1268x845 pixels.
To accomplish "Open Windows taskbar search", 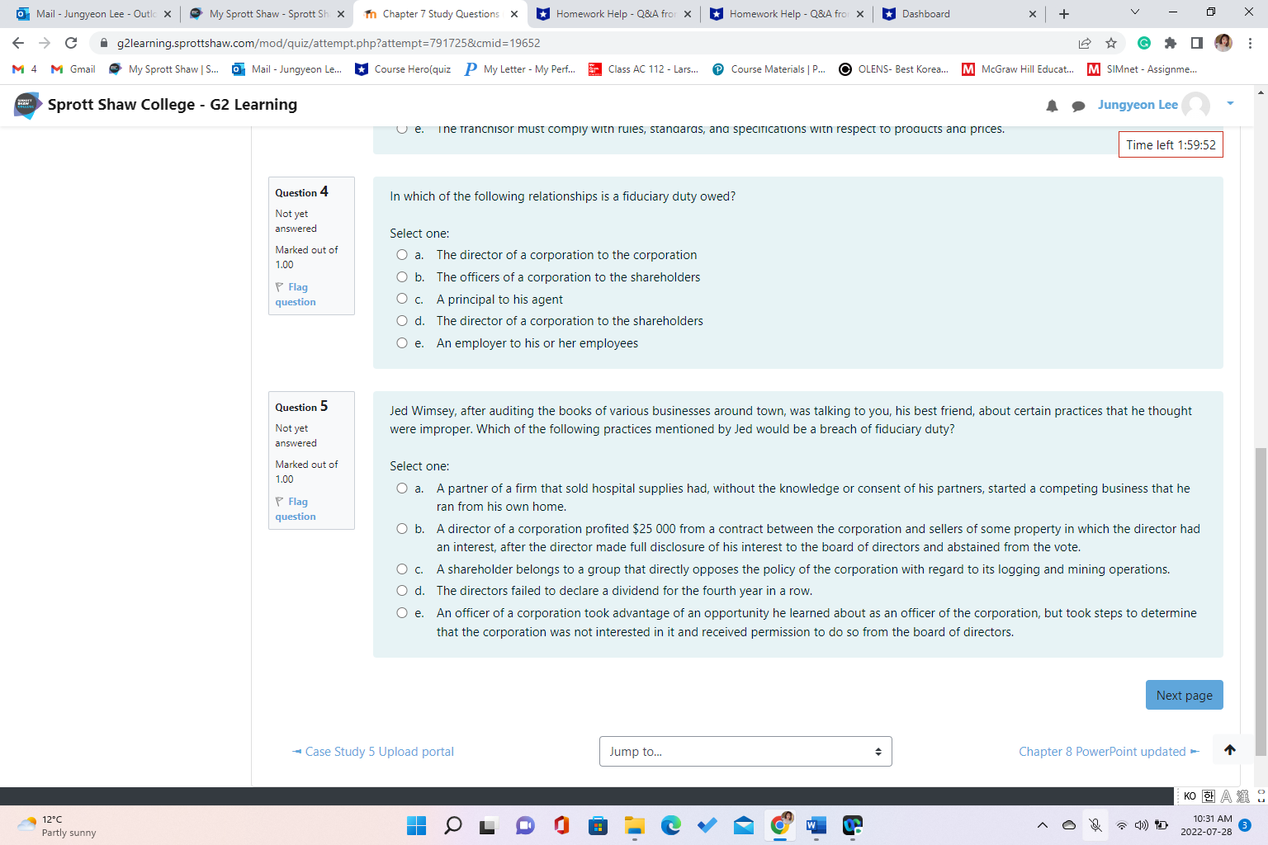I will 453,825.
